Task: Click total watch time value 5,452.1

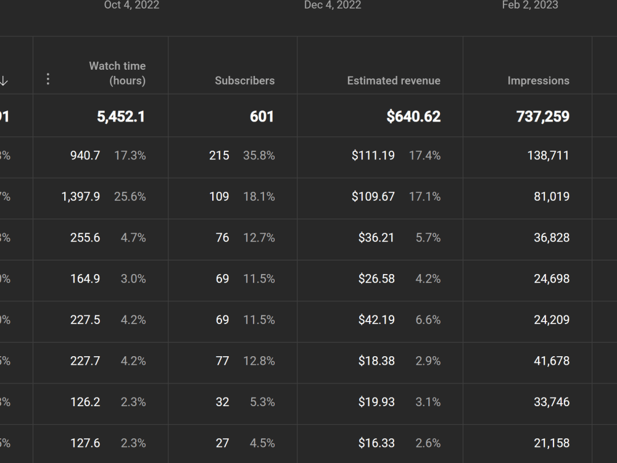Action: 121,117
